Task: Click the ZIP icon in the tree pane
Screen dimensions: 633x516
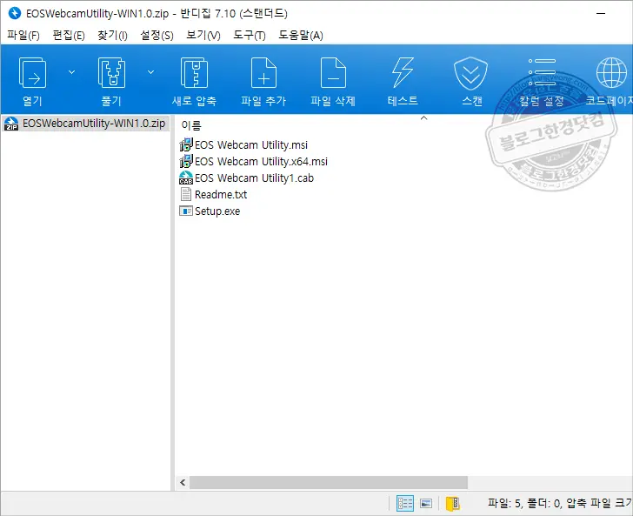Action: click(11, 124)
